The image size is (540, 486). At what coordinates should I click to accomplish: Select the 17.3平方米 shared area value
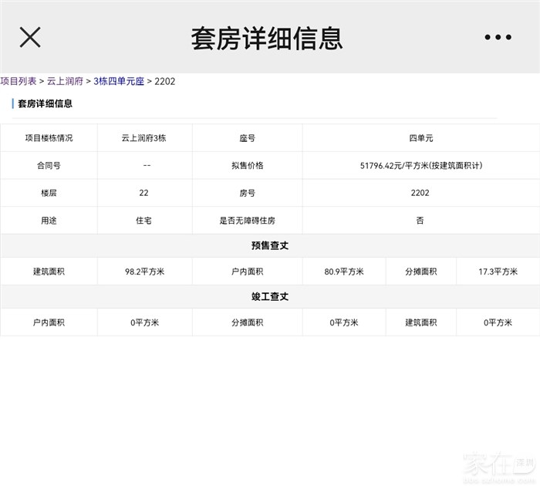(498, 272)
